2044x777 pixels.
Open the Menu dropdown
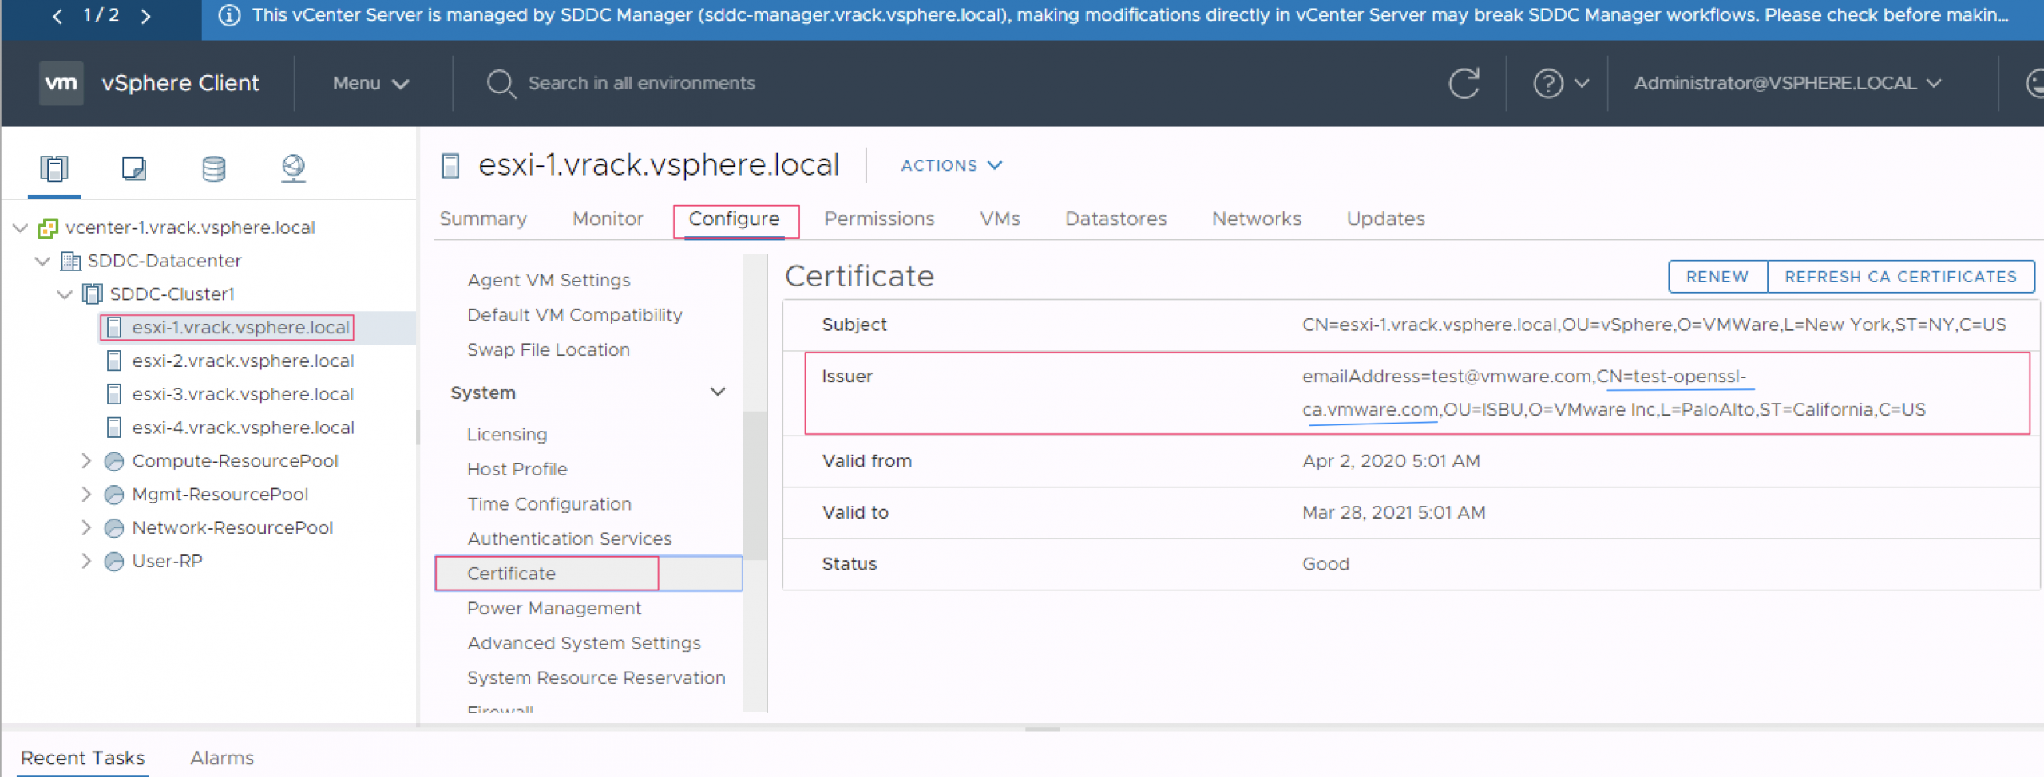pos(370,83)
